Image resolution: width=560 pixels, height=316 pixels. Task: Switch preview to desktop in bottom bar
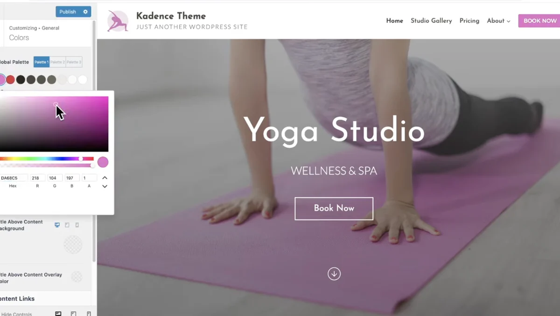(58, 314)
